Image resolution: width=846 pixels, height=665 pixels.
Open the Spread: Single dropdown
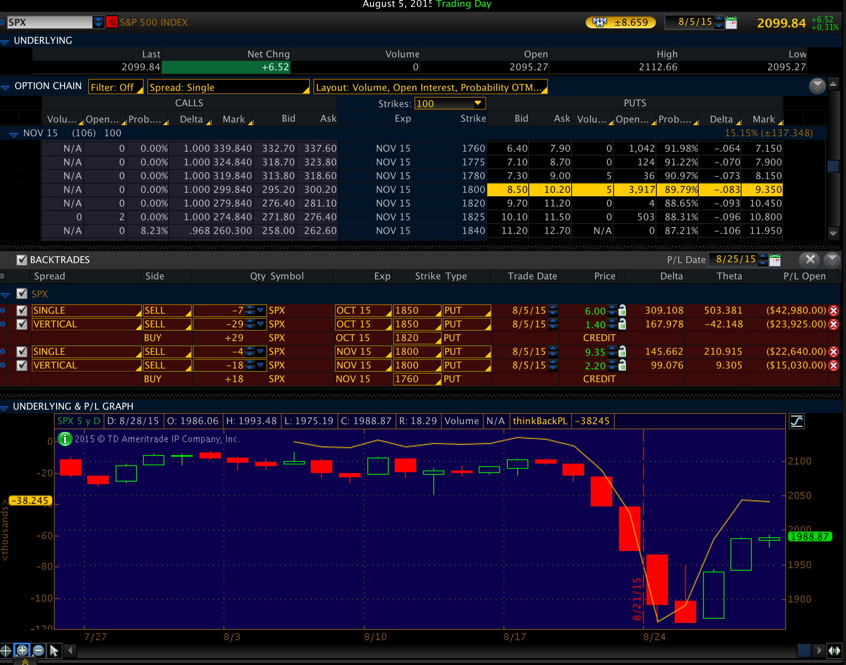[228, 87]
